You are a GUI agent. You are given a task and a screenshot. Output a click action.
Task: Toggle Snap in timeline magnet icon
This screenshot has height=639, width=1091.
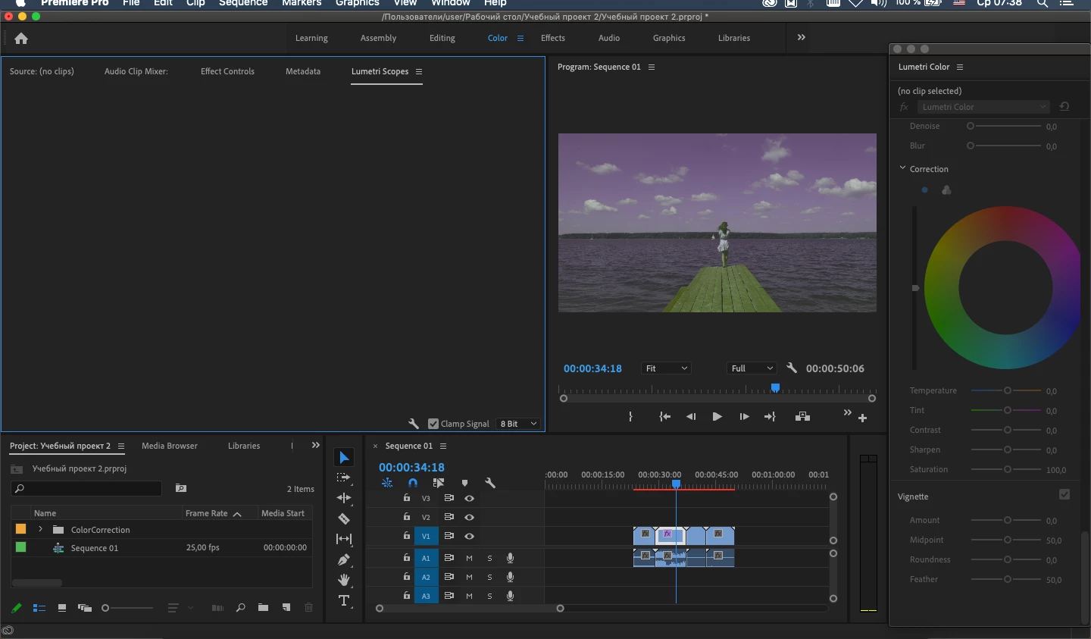click(x=413, y=483)
